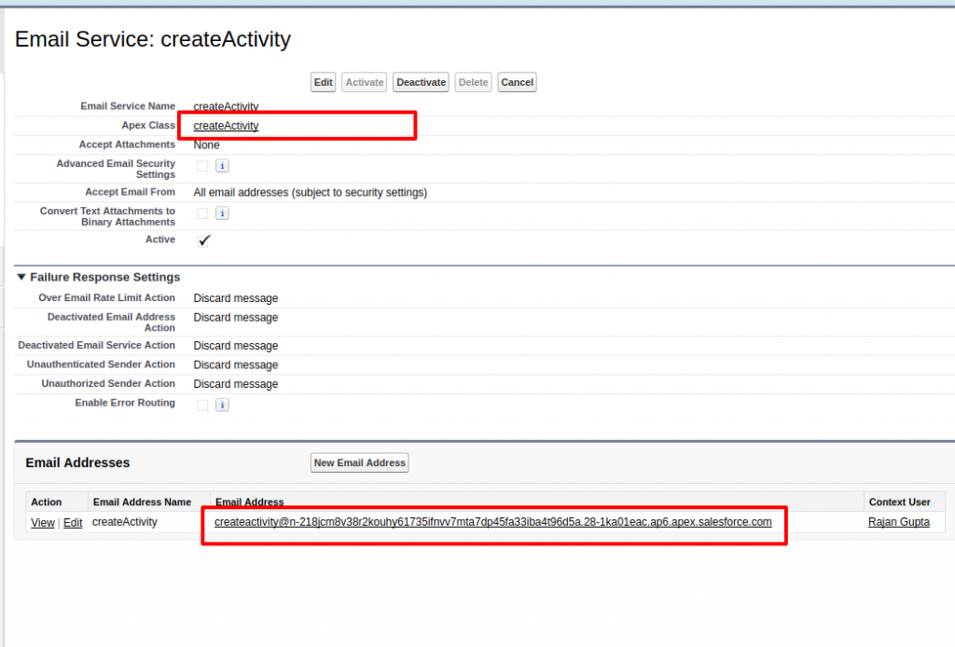Click the Cancel button
This screenshot has height=647, width=955.
point(517,82)
